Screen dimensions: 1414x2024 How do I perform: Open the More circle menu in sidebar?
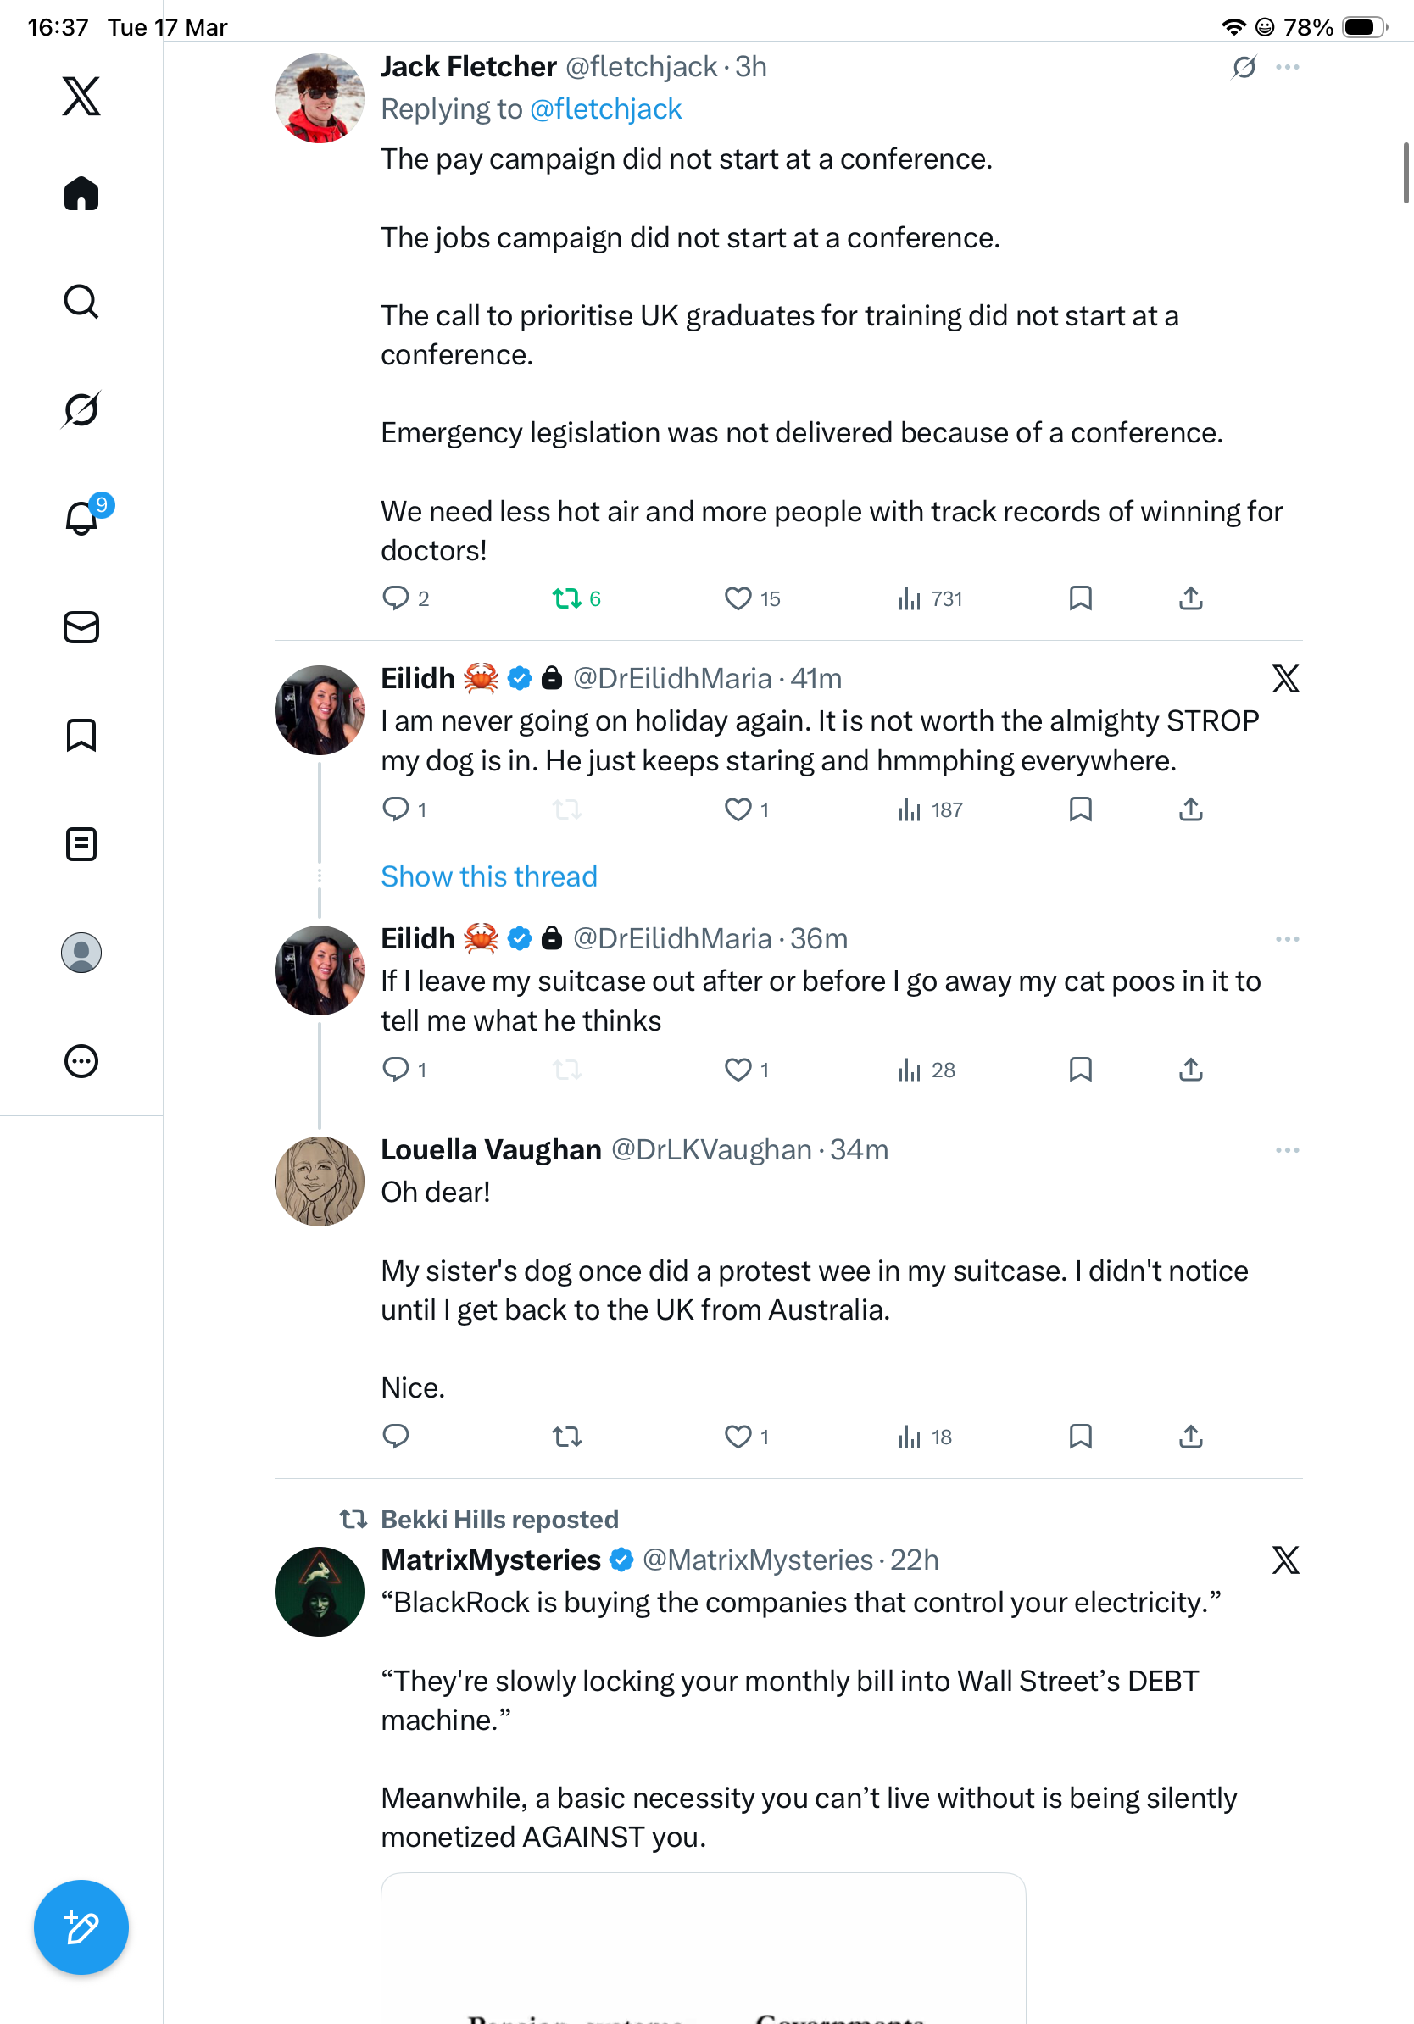click(x=81, y=1060)
